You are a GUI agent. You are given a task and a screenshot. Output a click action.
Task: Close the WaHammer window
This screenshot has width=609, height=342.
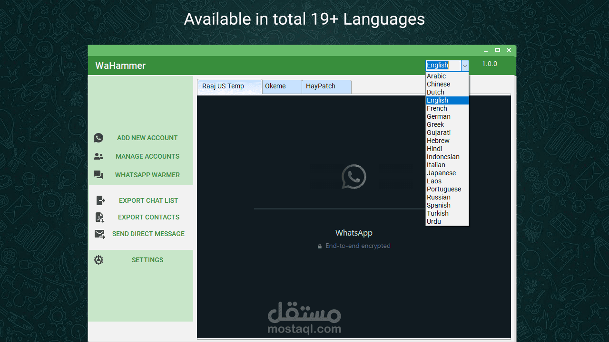(509, 50)
